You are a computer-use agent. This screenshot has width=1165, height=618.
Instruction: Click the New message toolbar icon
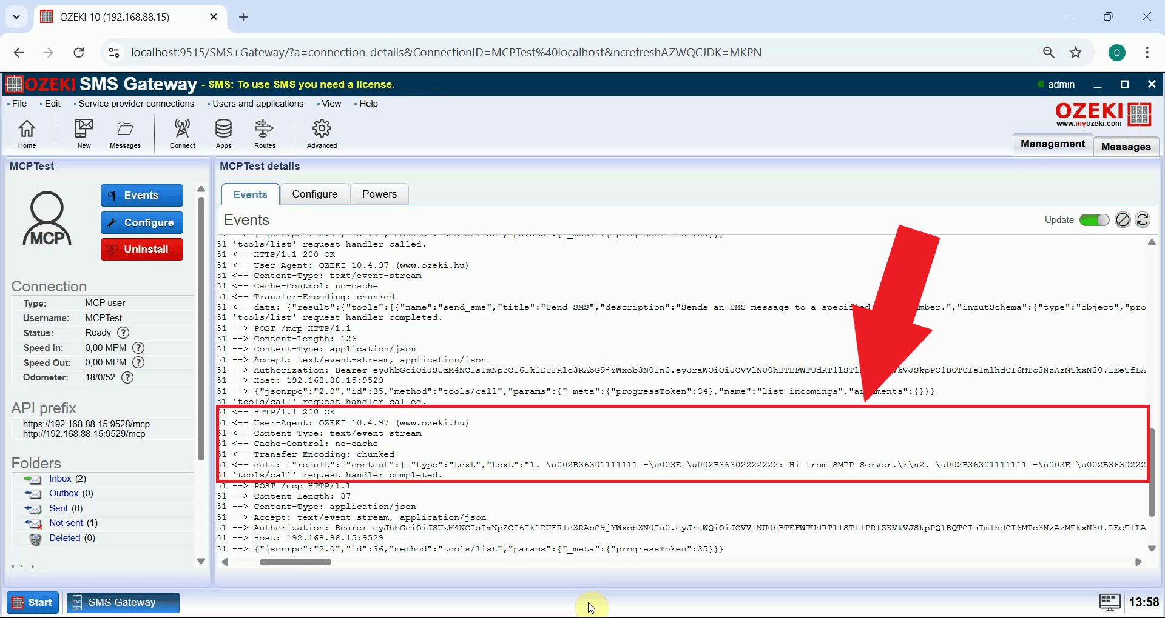84,133
